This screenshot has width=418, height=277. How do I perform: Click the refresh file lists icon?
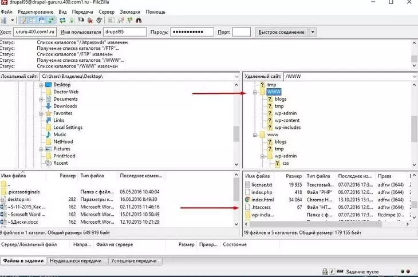pos(62,21)
